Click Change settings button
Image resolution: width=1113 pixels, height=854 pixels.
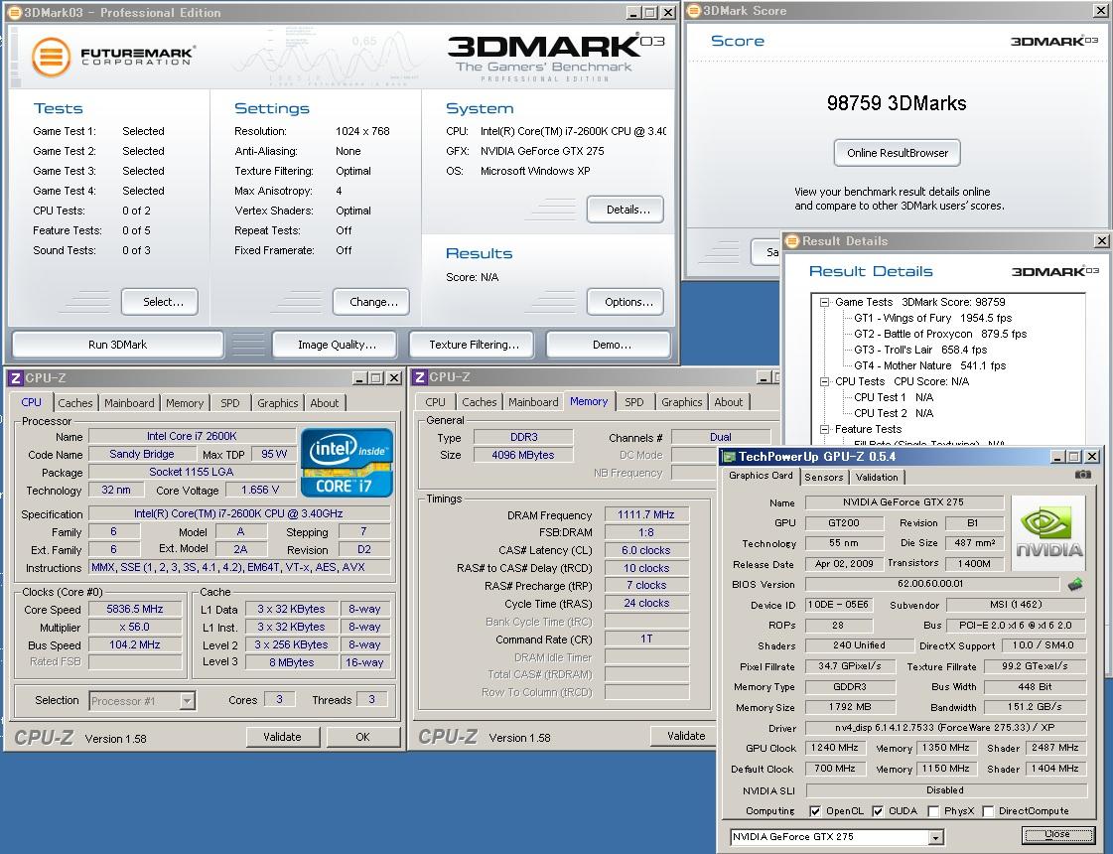click(x=371, y=302)
